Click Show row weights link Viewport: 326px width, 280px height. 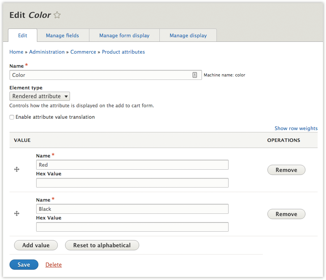point(296,128)
